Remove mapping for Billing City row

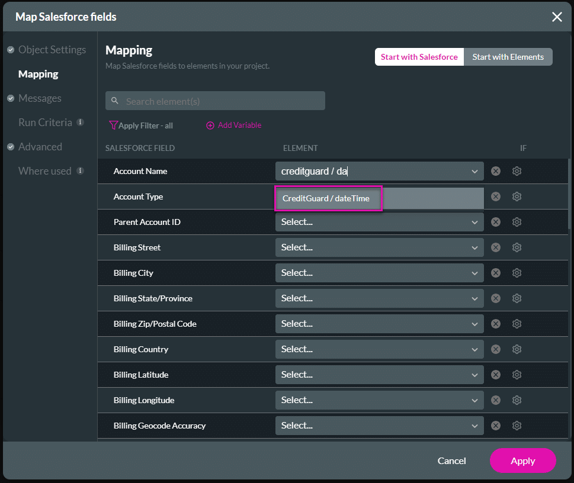496,273
